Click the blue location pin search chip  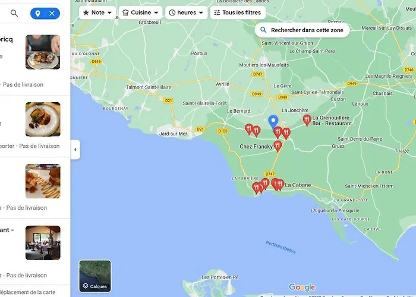pos(38,13)
